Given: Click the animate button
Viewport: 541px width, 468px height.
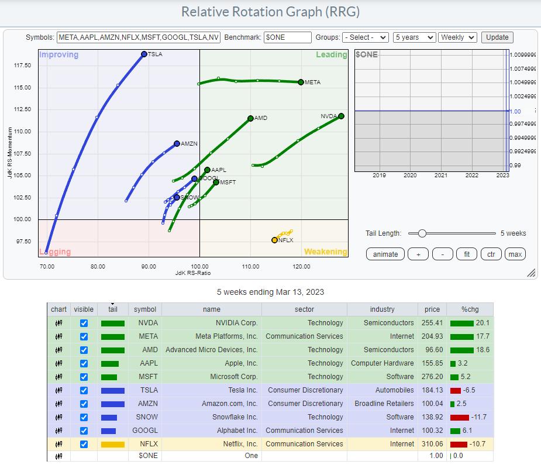Looking at the screenshot, I should point(385,254).
